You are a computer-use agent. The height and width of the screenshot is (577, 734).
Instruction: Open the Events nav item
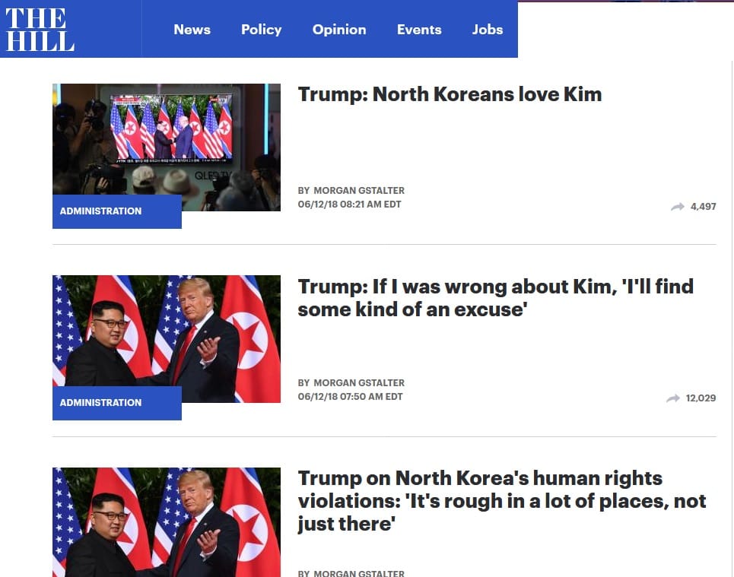point(419,30)
